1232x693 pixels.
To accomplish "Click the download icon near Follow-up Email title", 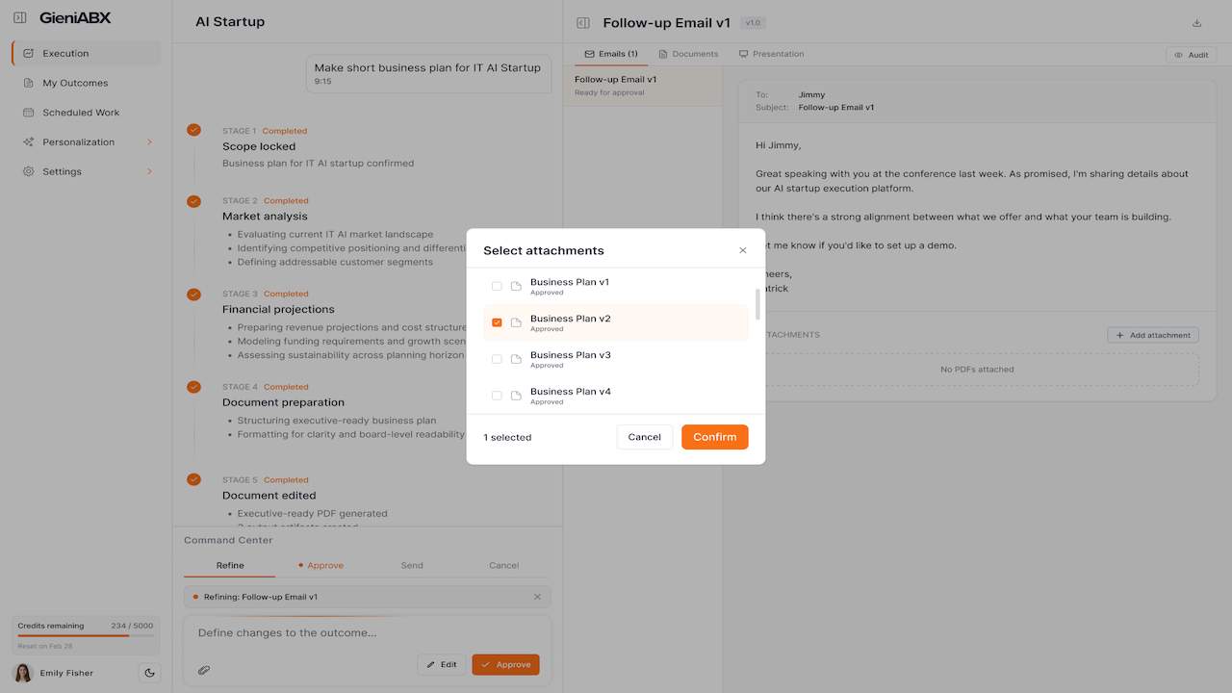I will (x=1197, y=23).
